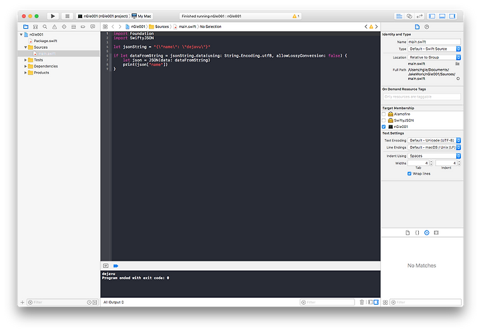Run the project with the Play button
Viewport: 481px width, 332px height.
pyautogui.click(x=53, y=16)
